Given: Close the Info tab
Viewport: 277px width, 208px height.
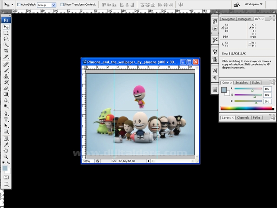Looking at the screenshot, I should pos(263,19).
